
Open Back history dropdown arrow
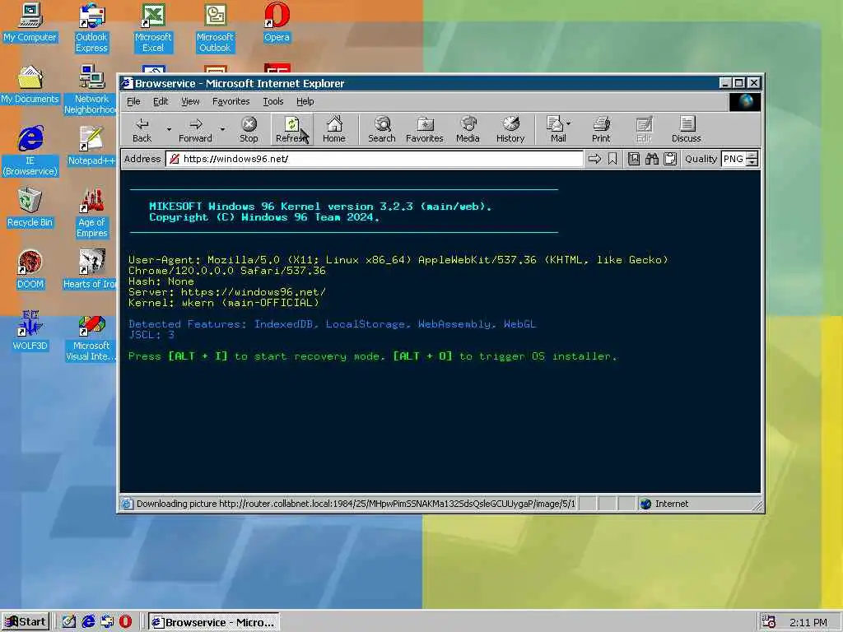click(x=169, y=129)
